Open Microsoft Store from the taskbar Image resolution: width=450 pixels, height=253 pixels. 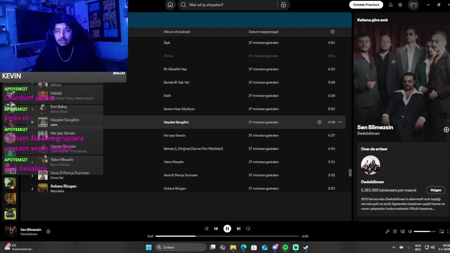[254, 247]
